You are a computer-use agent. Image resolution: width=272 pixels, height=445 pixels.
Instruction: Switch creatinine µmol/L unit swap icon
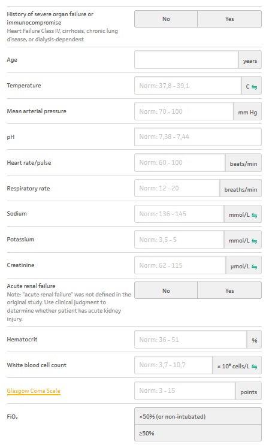pos(255,267)
